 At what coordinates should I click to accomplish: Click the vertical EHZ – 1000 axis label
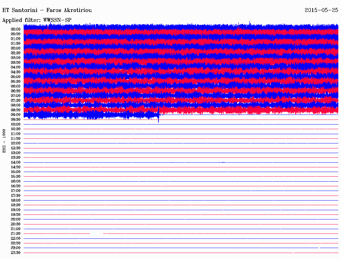coord(4,141)
